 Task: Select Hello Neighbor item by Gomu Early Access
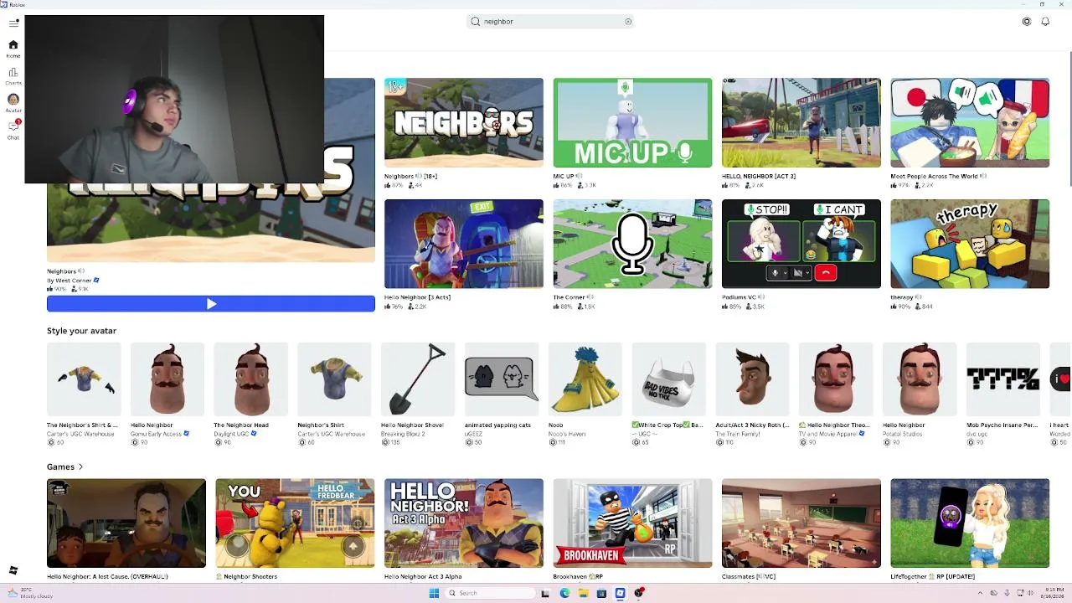click(x=167, y=379)
